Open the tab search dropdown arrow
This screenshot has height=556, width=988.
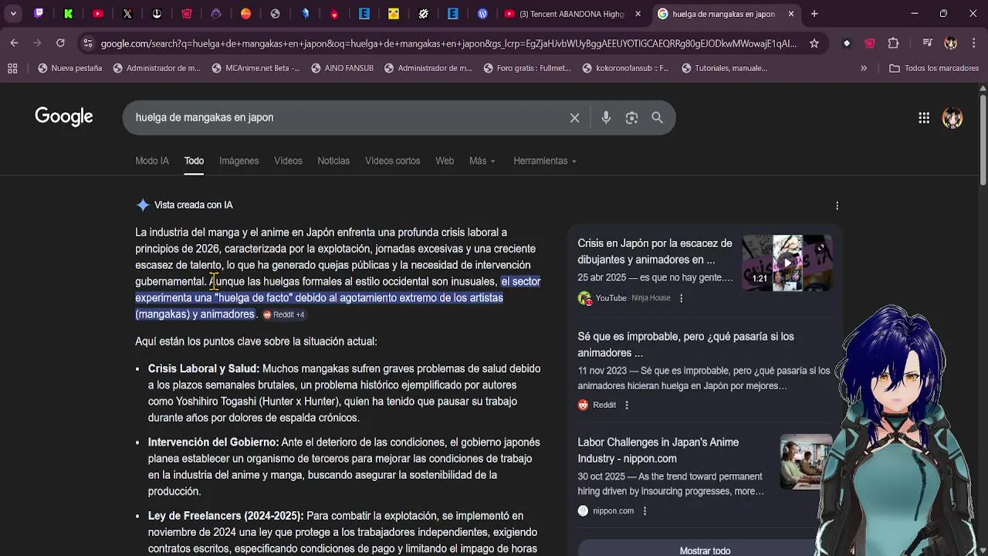[13, 13]
